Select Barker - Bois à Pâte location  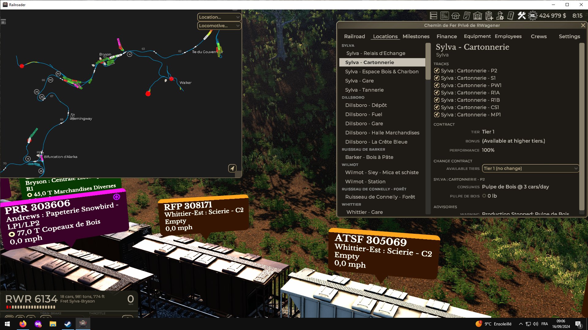click(x=382, y=157)
